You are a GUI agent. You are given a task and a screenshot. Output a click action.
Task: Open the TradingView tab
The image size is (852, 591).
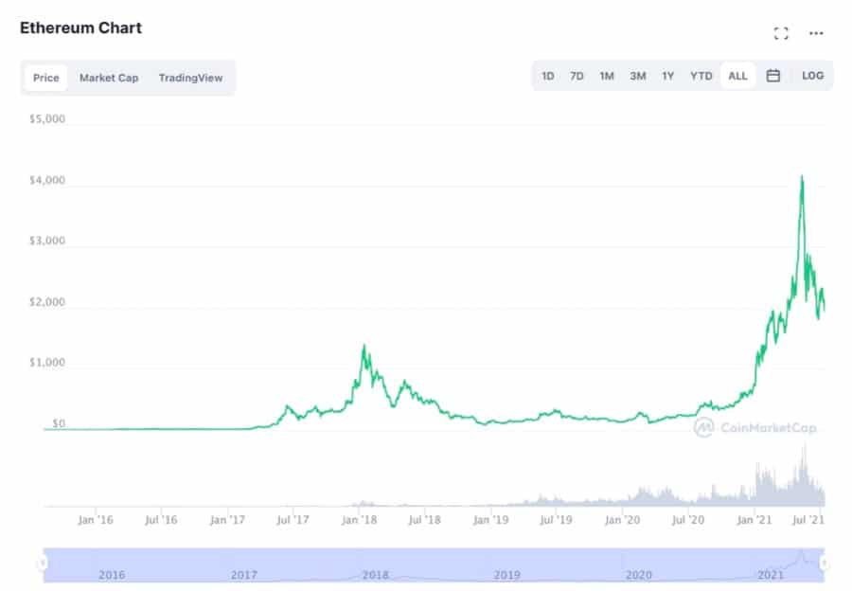click(x=190, y=78)
